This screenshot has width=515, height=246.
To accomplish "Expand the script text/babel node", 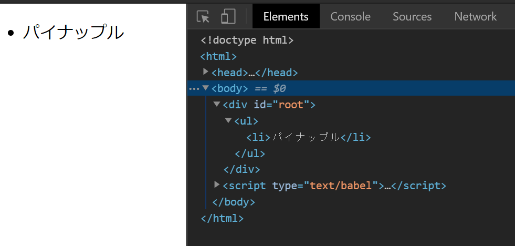I will pos(217,184).
